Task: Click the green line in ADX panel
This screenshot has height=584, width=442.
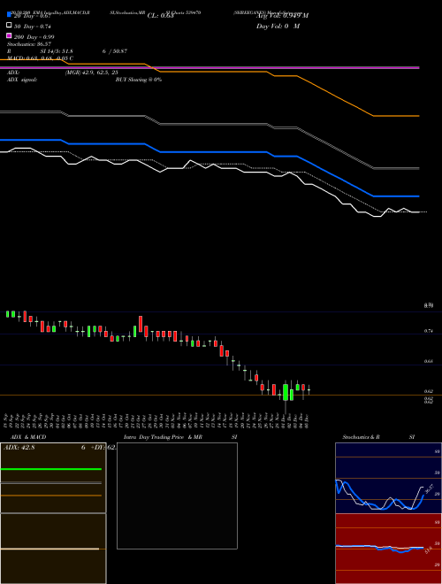Action: [x=51, y=469]
